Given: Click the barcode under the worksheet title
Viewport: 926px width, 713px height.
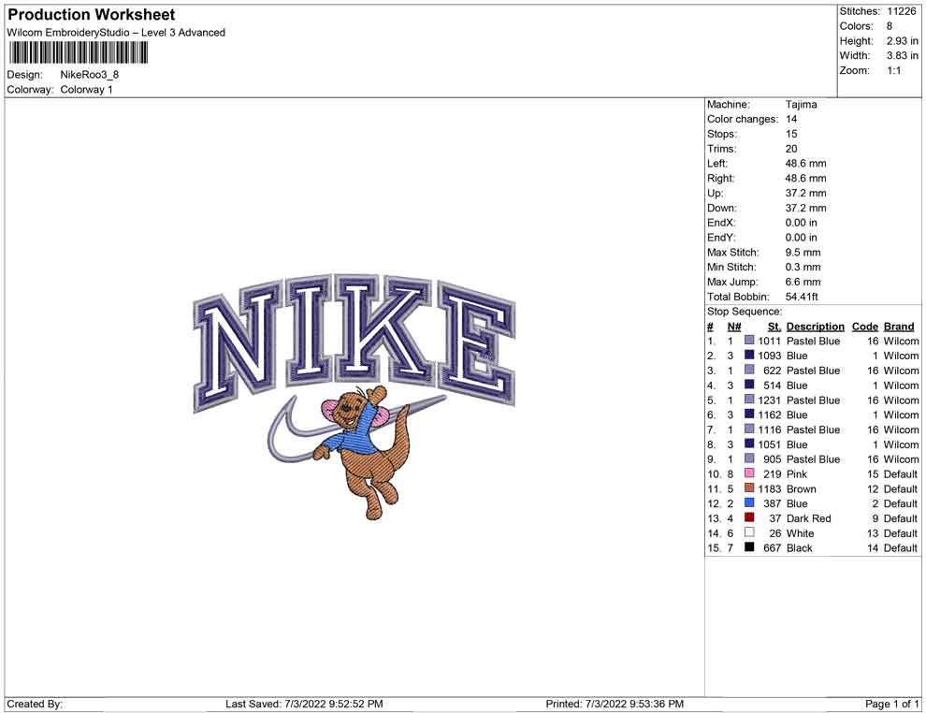Looking at the screenshot, I should tap(78, 53).
